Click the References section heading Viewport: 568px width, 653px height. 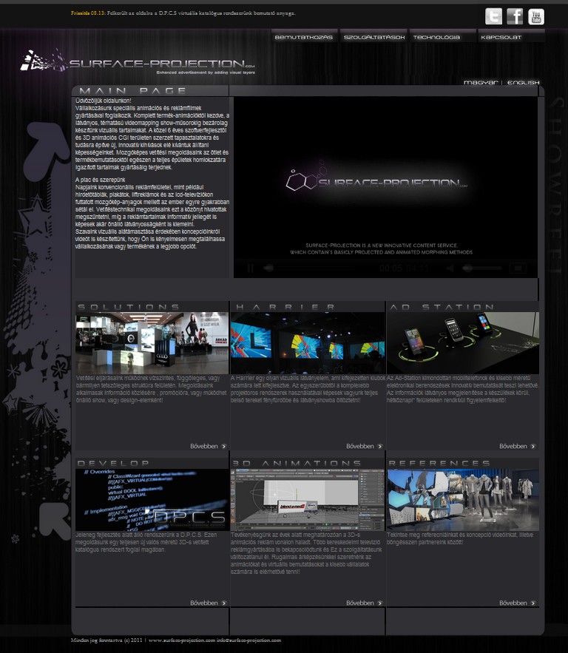[439, 463]
